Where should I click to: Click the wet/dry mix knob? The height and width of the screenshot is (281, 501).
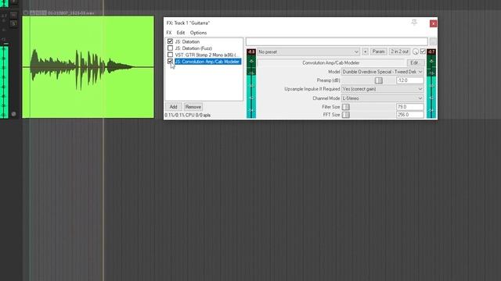tap(416, 52)
